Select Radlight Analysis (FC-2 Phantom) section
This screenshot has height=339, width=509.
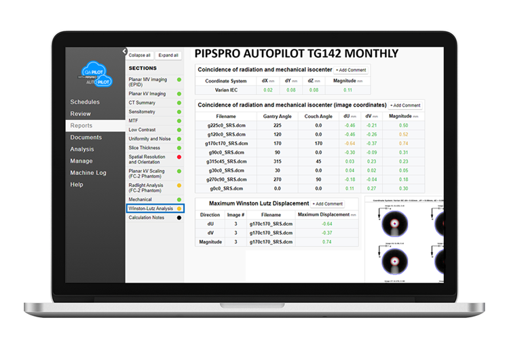pyautogui.click(x=155, y=188)
